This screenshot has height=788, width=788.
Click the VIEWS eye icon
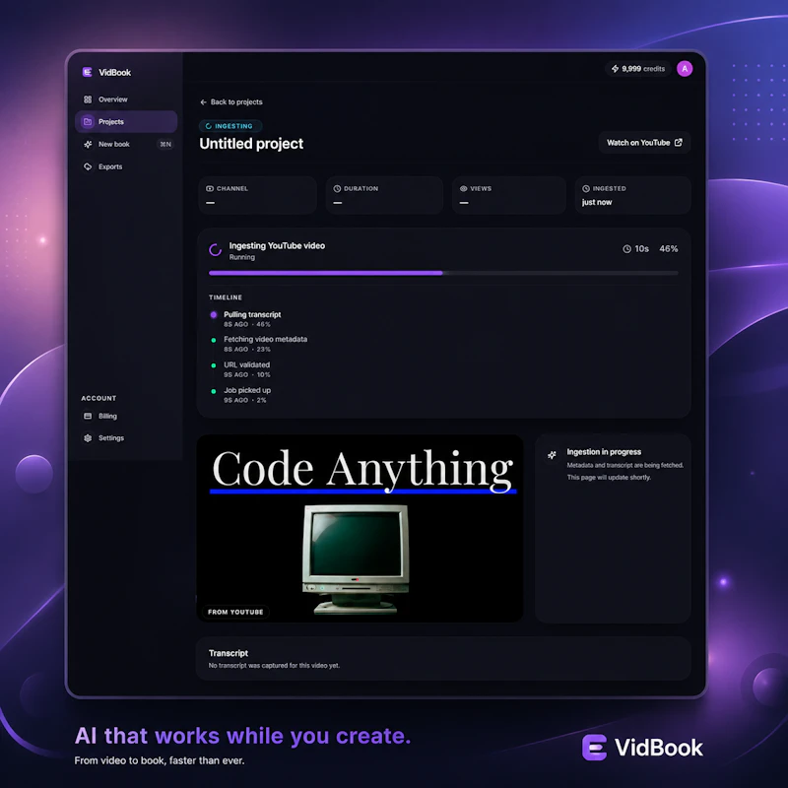[x=463, y=188]
